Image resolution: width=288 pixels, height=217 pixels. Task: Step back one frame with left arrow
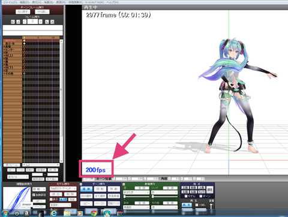tap(25, 22)
